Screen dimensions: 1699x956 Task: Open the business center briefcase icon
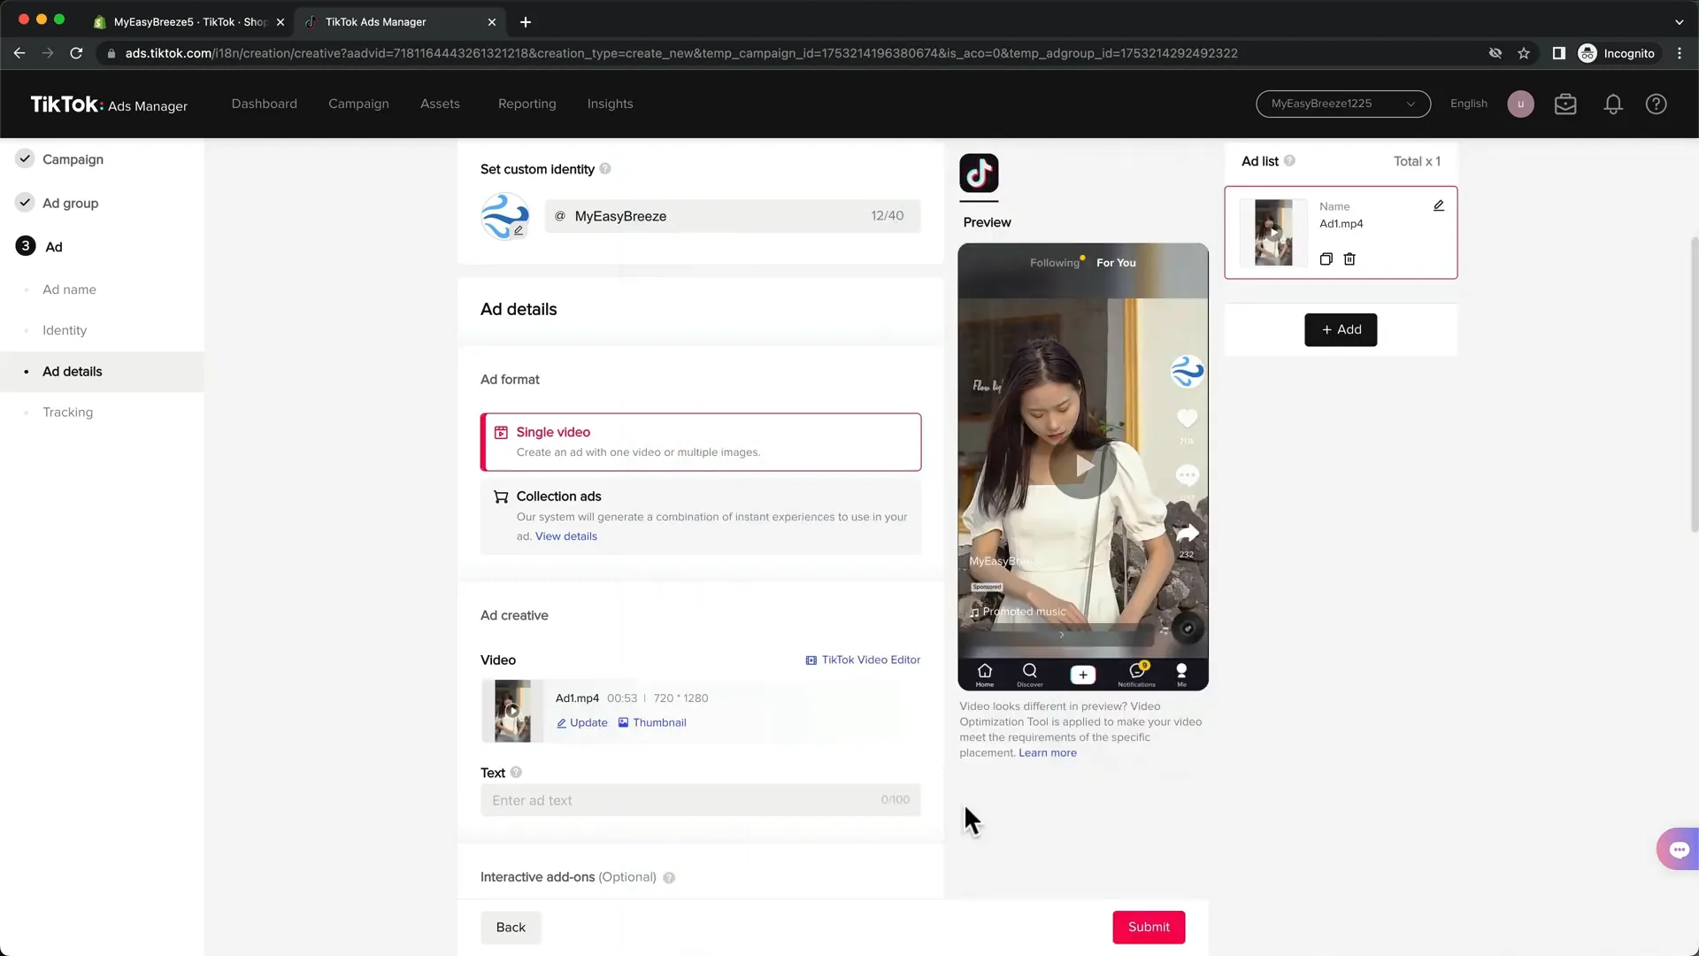click(x=1565, y=104)
